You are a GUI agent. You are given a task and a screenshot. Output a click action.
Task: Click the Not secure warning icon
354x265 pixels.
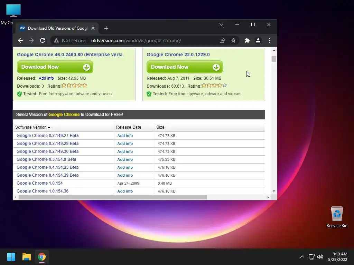pos(56,41)
